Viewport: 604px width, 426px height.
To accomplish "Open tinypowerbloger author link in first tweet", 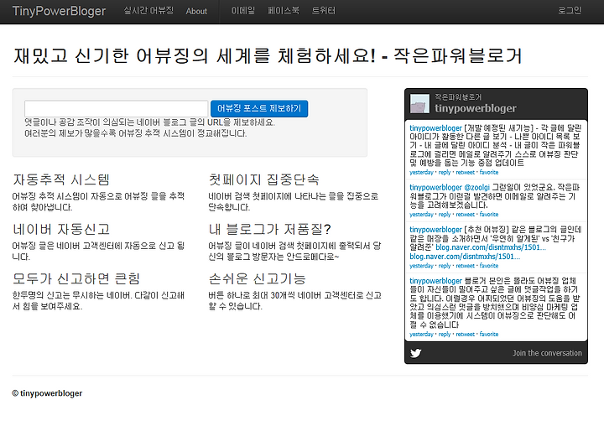I will pyautogui.click(x=435, y=127).
